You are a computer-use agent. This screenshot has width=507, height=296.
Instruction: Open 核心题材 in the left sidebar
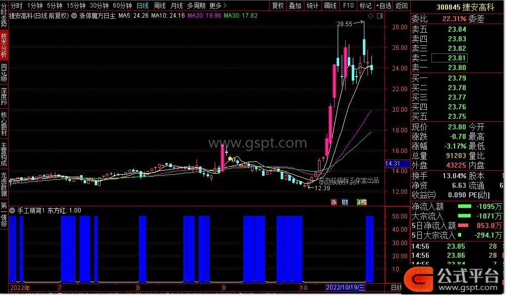pos(4,124)
